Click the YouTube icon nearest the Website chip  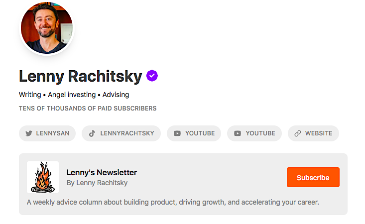coord(238,133)
